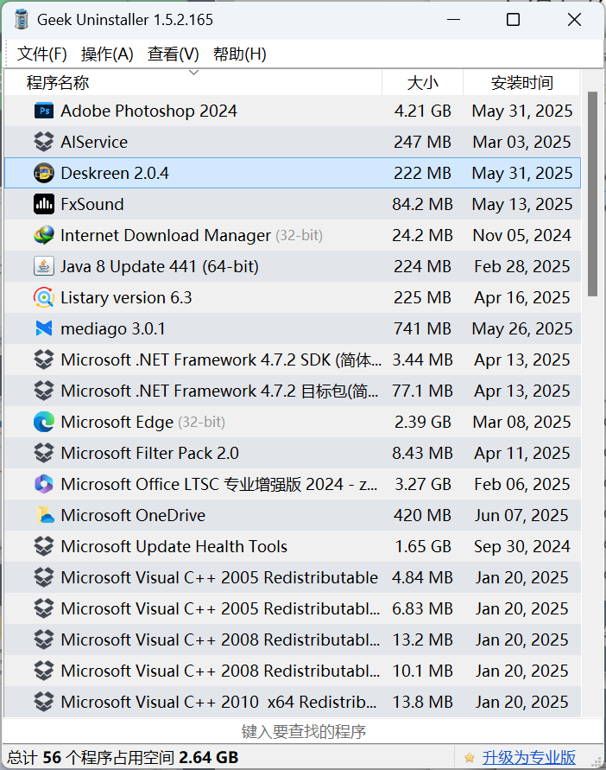606x770 pixels.
Task: Click the FxSound app icon
Action: point(44,204)
